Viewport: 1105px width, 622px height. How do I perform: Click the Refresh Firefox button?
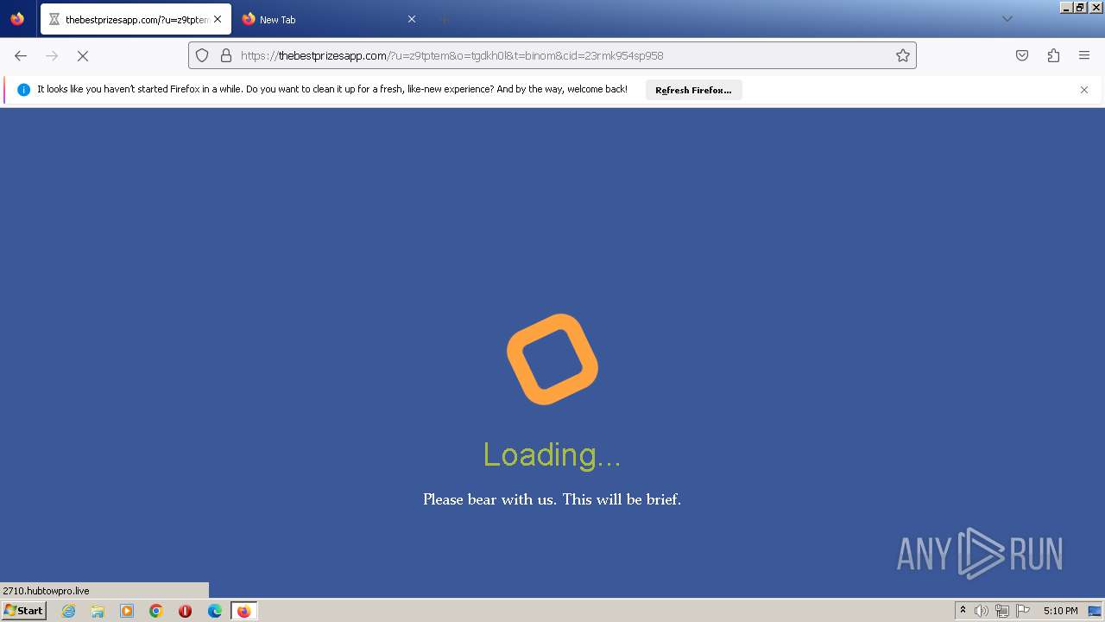(693, 90)
